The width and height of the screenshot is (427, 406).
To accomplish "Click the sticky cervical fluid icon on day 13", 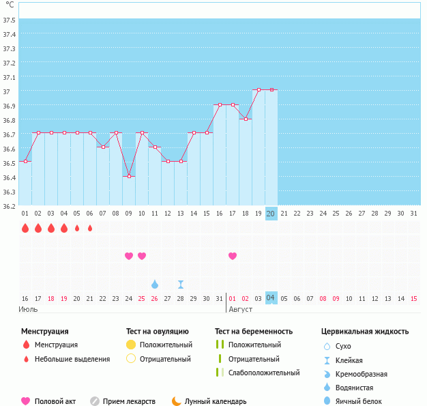I will coord(181,284).
